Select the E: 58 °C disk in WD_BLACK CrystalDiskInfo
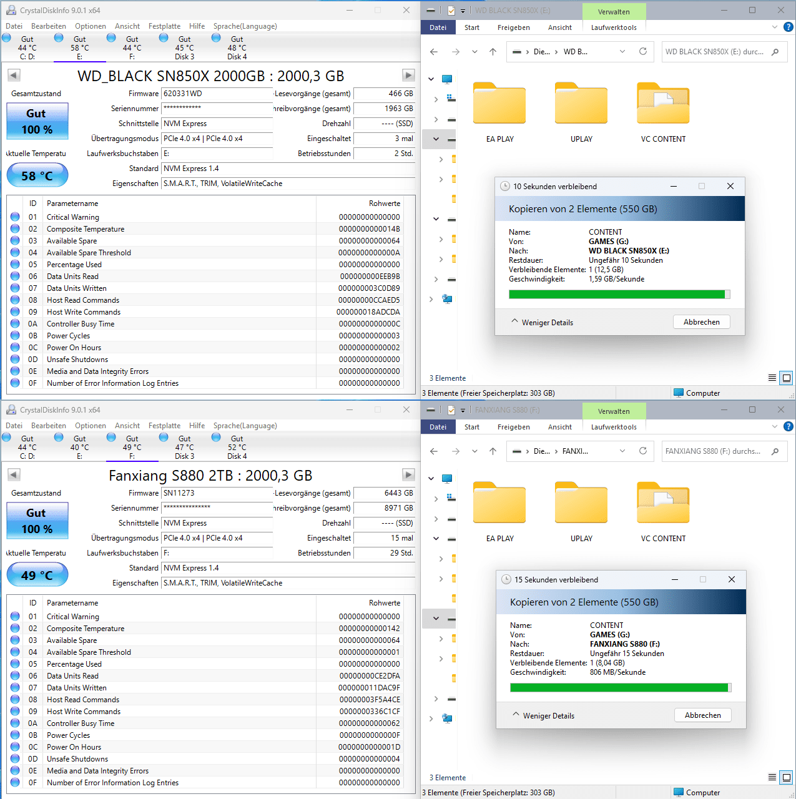 click(x=79, y=47)
